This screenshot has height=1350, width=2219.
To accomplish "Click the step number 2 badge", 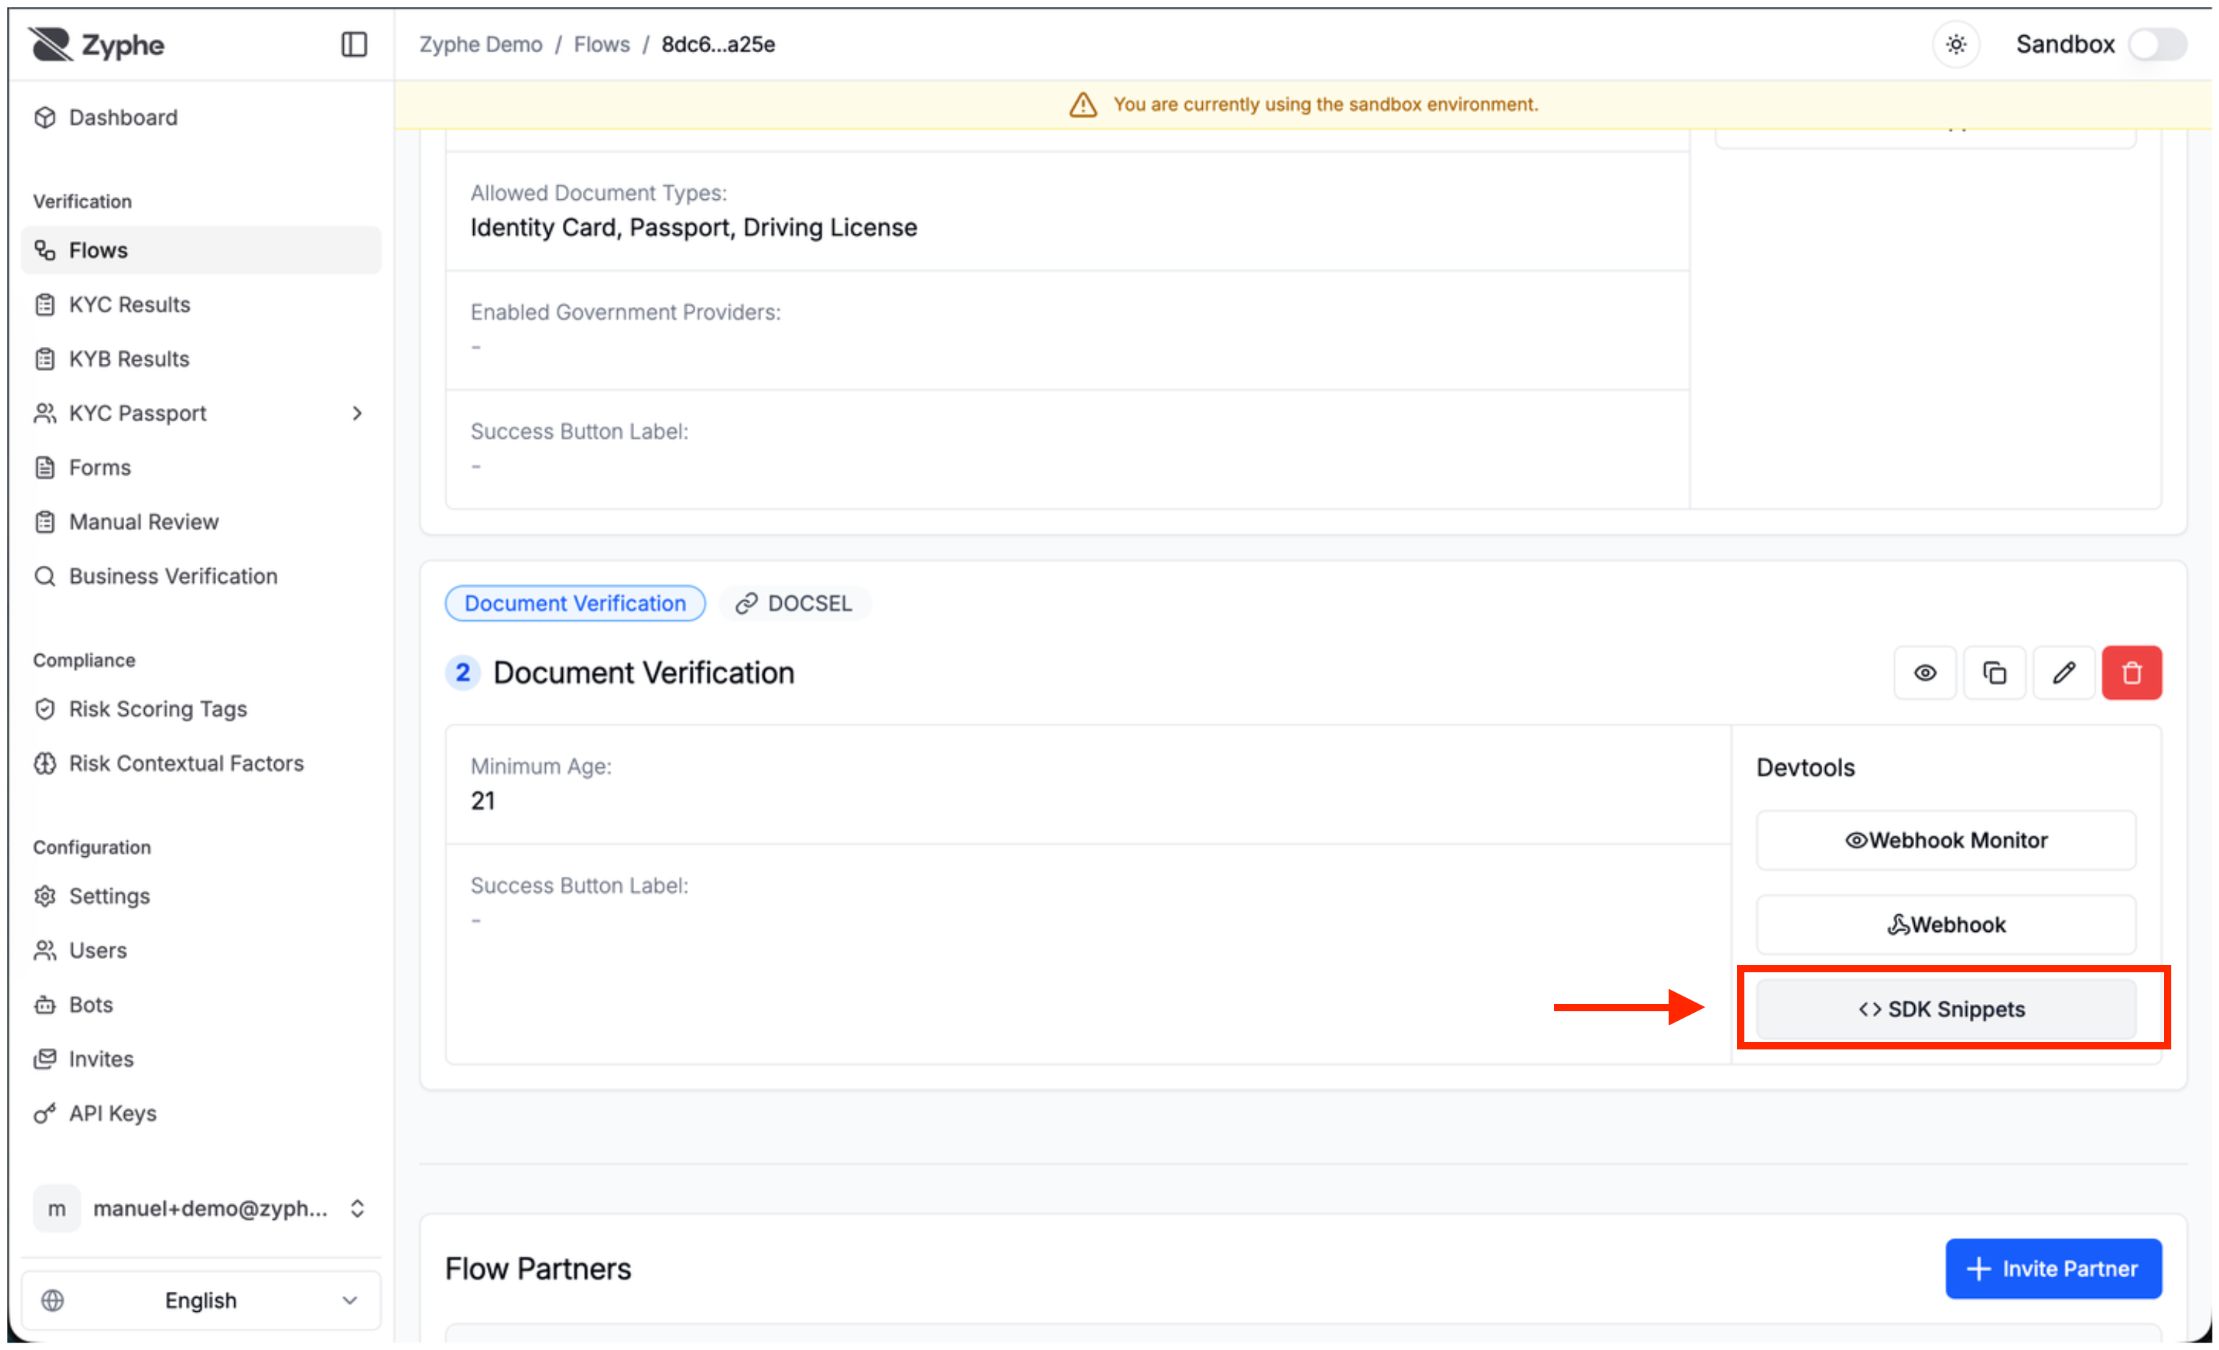I will tap(462, 672).
